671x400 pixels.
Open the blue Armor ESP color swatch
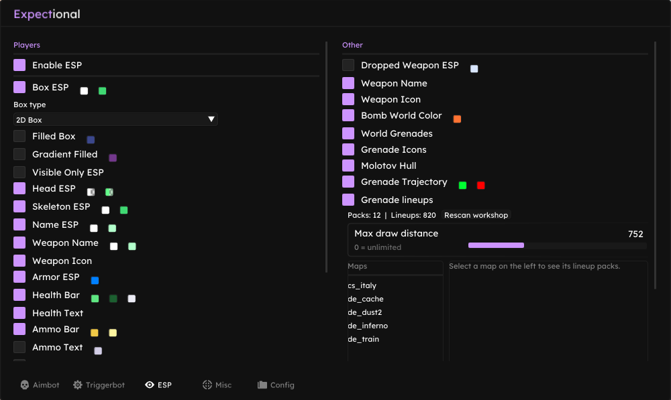[x=95, y=280]
